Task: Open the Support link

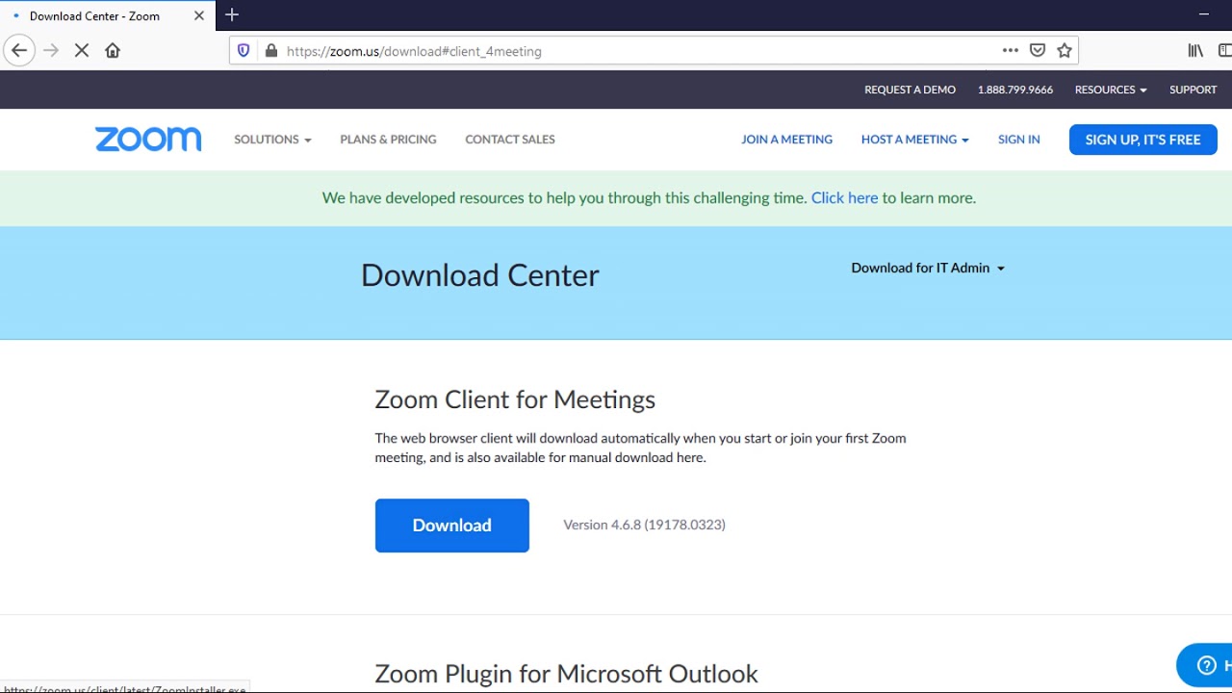Action: pyautogui.click(x=1193, y=90)
